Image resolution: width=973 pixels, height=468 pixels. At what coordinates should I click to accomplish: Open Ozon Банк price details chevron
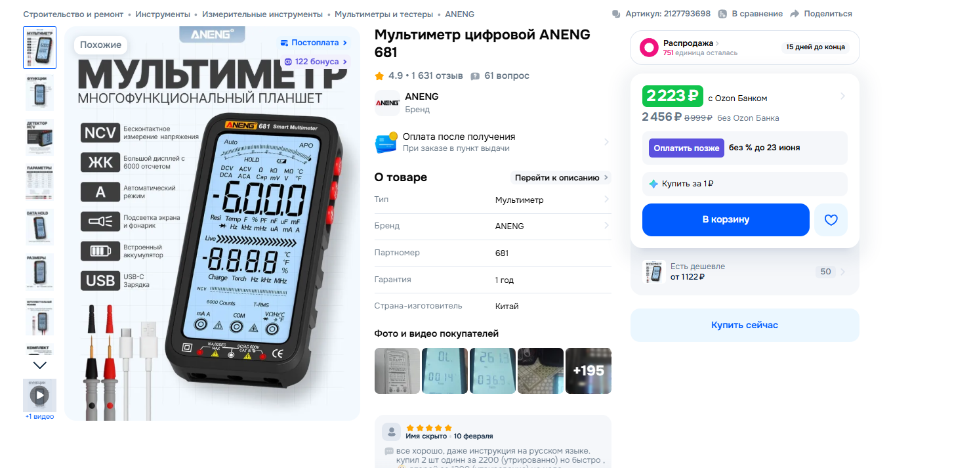coord(842,96)
